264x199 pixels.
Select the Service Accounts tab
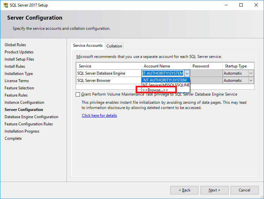coord(88,45)
